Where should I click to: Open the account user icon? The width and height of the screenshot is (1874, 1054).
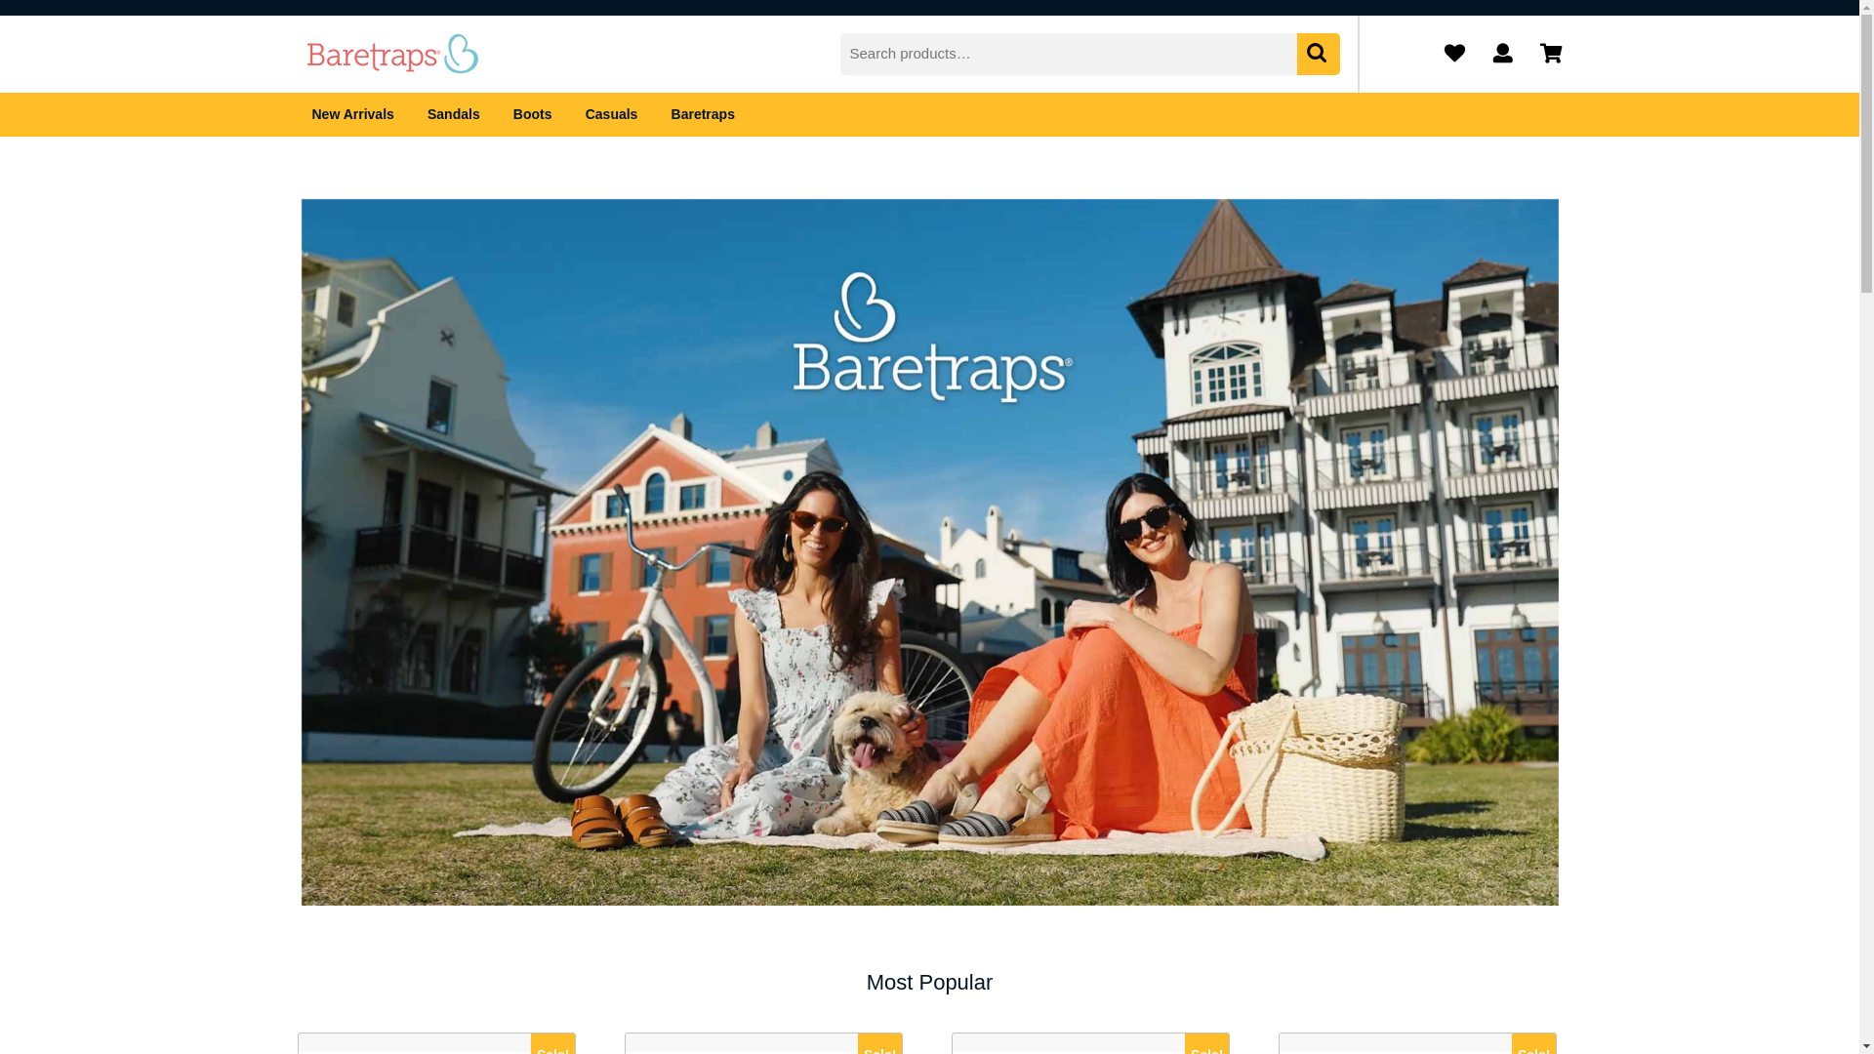pyautogui.click(x=1502, y=53)
